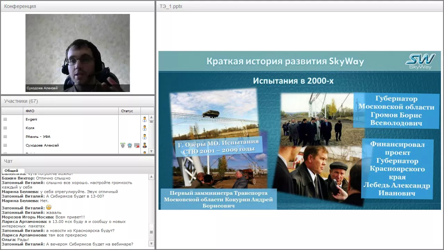
Task: Click the webcam status icon for Суходоев Алексей
Action: (130, 145)
